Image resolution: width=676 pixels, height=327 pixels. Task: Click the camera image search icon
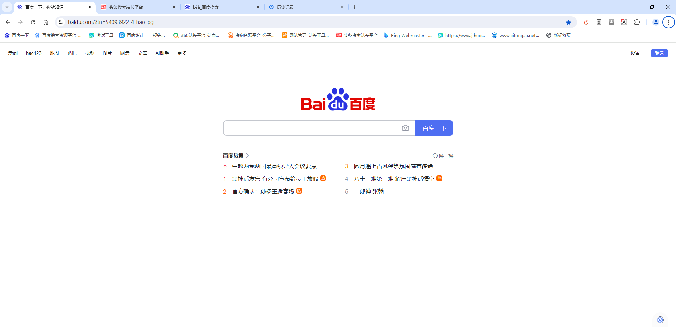pyautogui.click(x=405, y=128)
